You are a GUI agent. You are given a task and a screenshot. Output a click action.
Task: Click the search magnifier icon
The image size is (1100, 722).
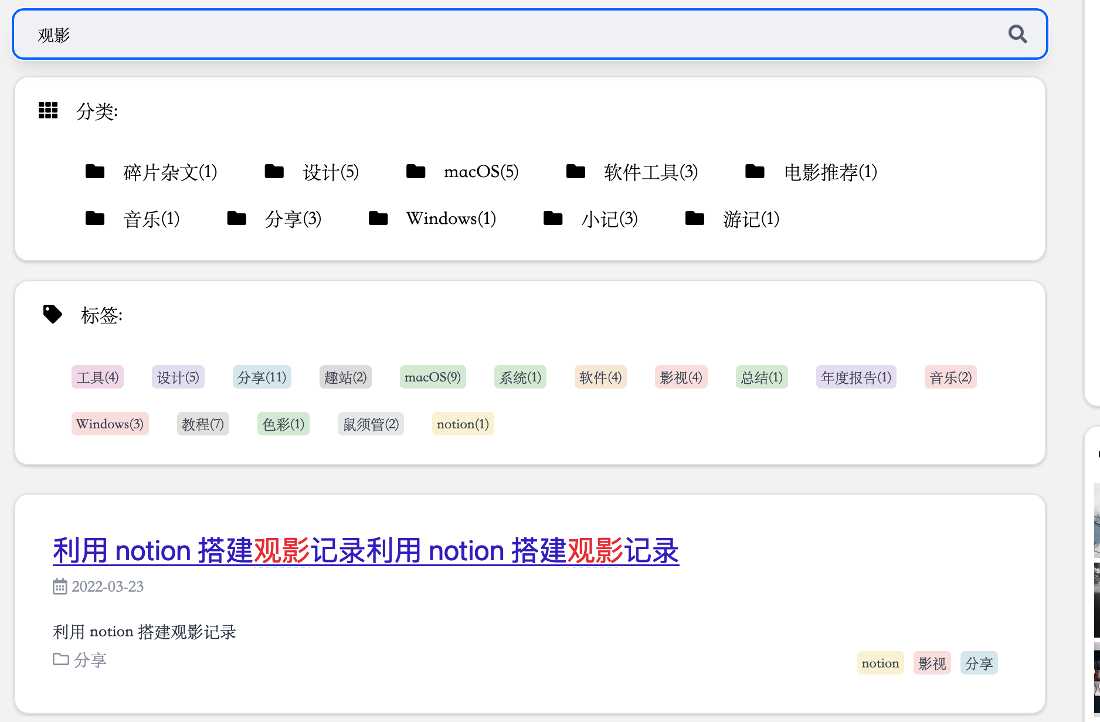1018,35
